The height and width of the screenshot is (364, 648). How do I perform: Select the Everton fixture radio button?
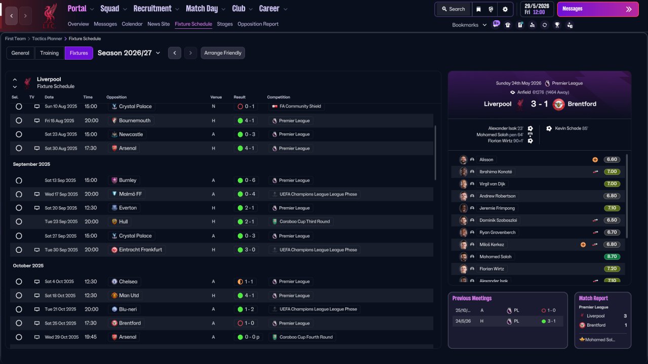click(19, 208)
